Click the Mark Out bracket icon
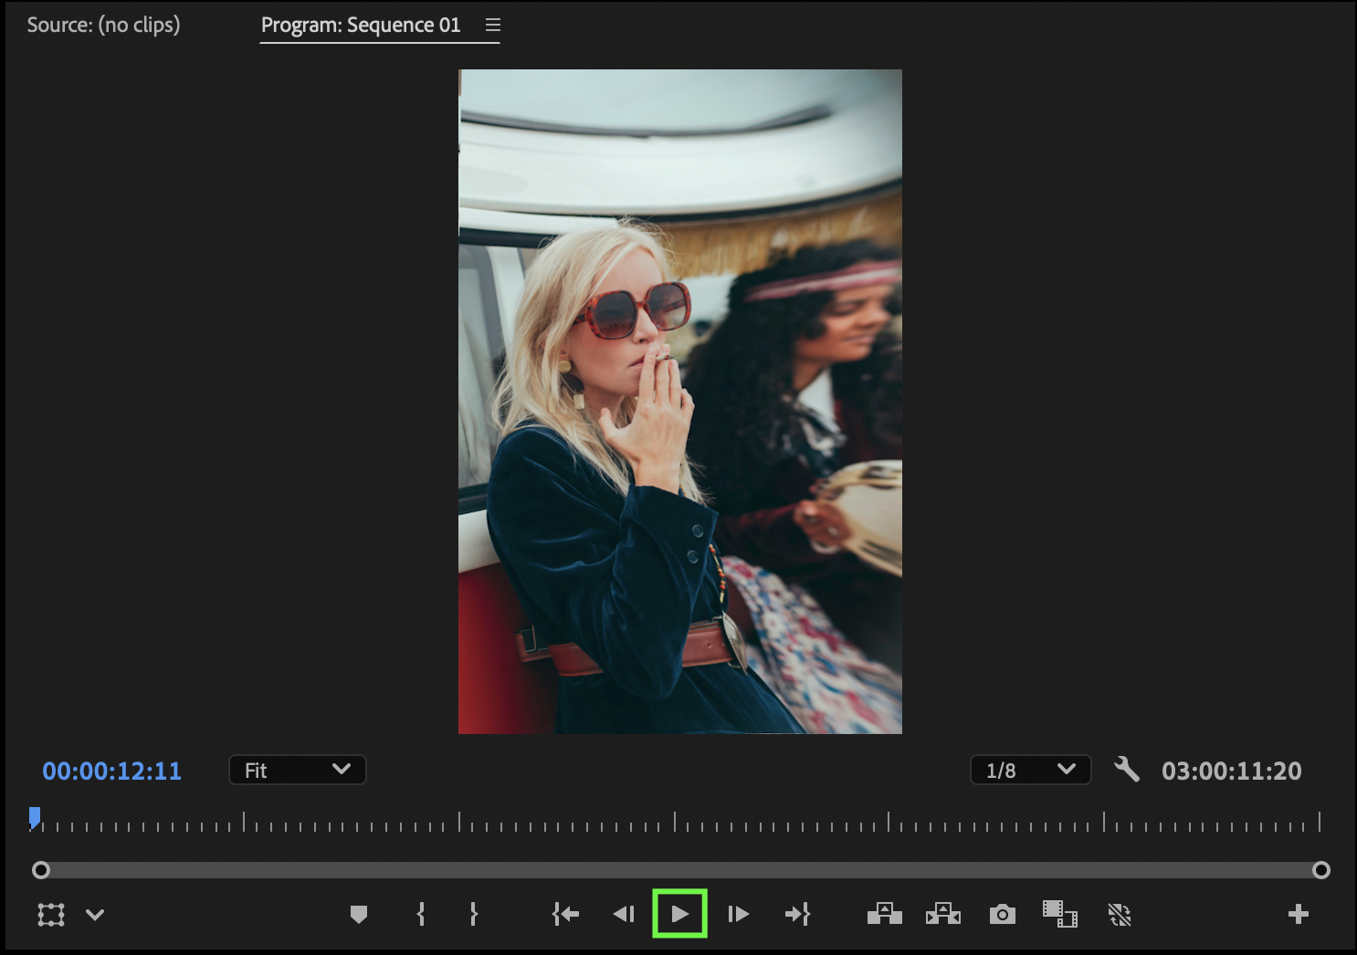 tap(473, 914)
